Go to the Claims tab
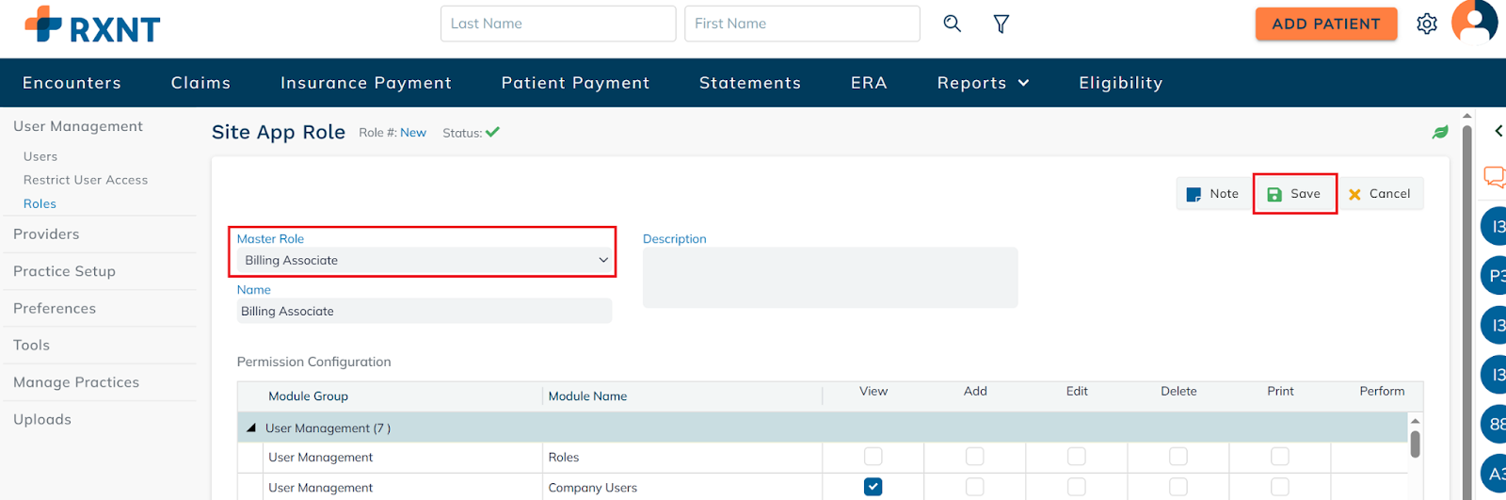The width and height of the screenshot is (1506, 500). 200,83
